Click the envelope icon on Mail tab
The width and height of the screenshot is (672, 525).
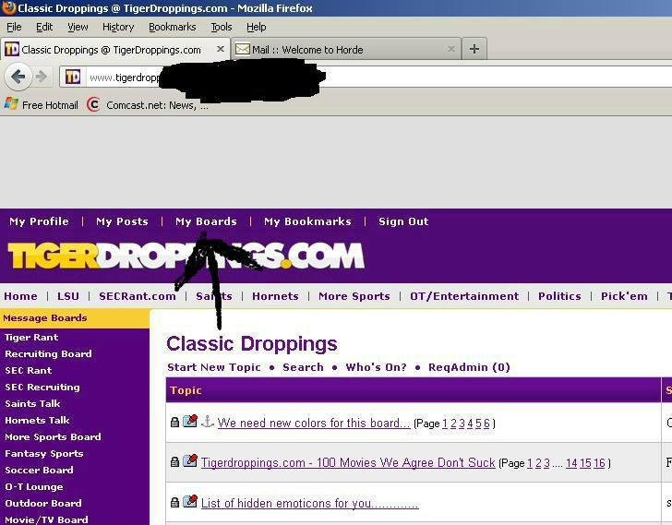pyautogui.click(x=243, y=49)
